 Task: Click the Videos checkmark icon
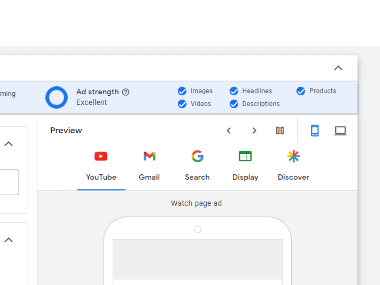click(x=182, y=104)
